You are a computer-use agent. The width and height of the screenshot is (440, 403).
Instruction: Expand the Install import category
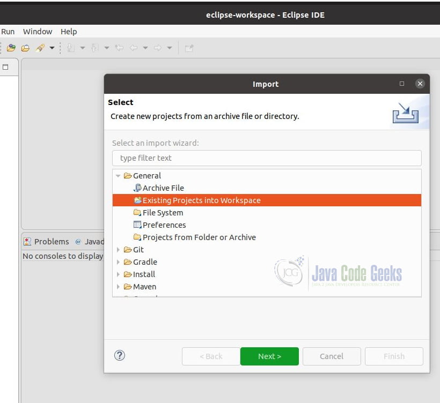(x=119, y=274)
